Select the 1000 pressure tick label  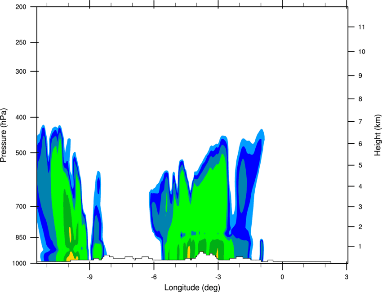coord(19,263)
